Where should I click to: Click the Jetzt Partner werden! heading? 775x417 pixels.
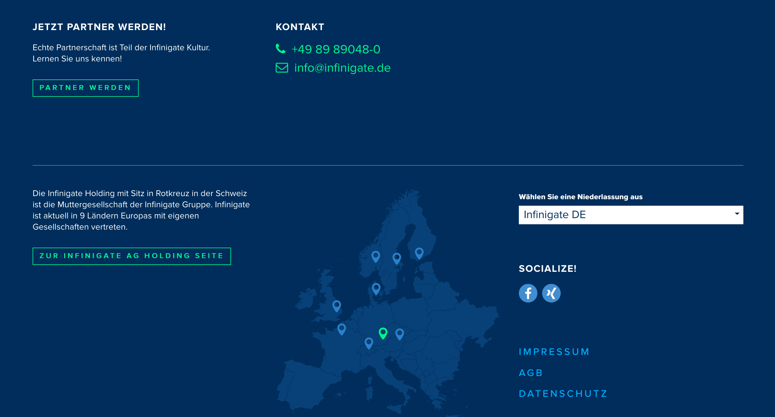coord(99,27)
